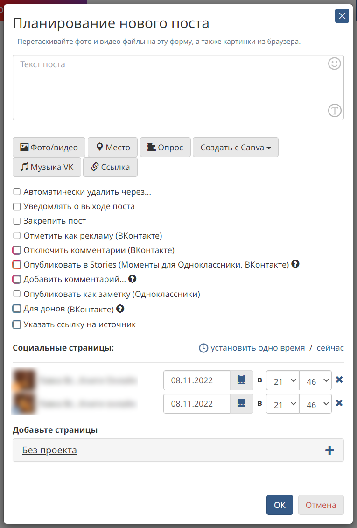Viewport: 357px width, 528px height.
Task: Click the text formatting T icon
Action: click(335, 111)
